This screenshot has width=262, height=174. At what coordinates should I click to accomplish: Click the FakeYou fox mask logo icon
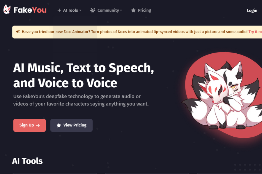click(7, 10)
